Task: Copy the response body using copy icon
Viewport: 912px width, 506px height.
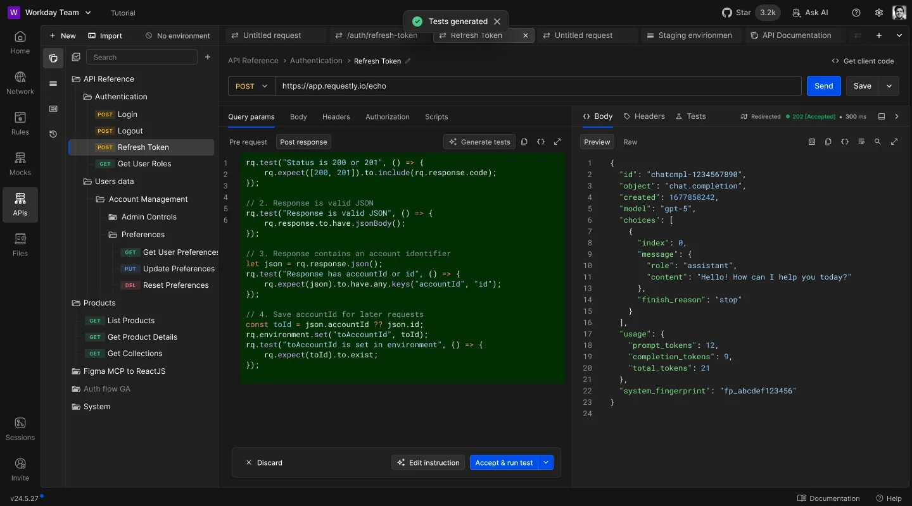Action: tap(828, 142)
